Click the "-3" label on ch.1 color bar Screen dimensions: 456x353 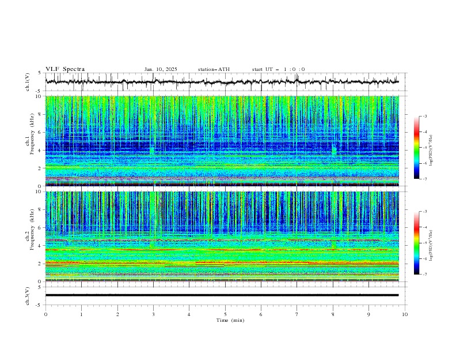coord(424,116)
